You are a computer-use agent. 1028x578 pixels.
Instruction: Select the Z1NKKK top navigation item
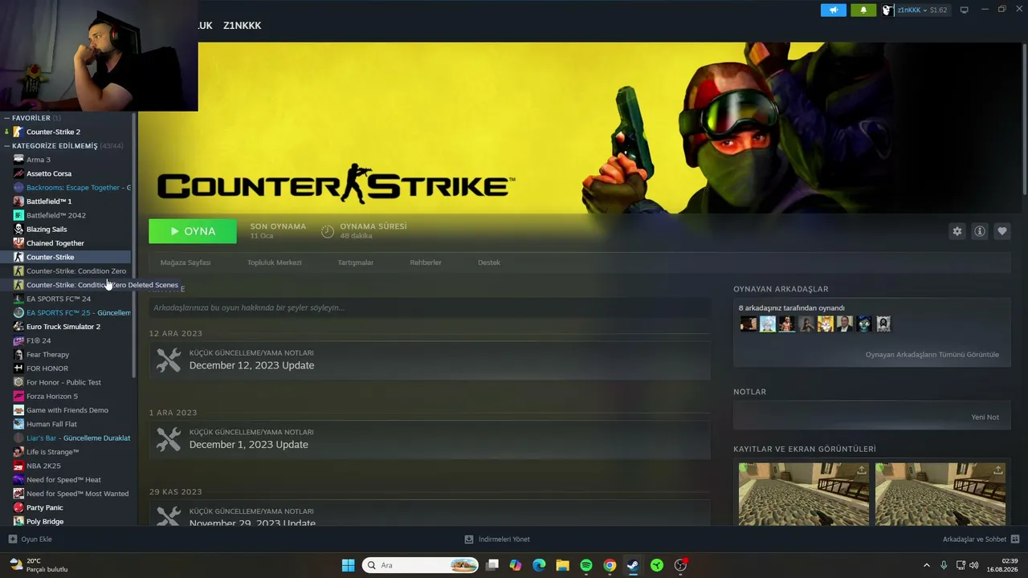tap(243, 26)
